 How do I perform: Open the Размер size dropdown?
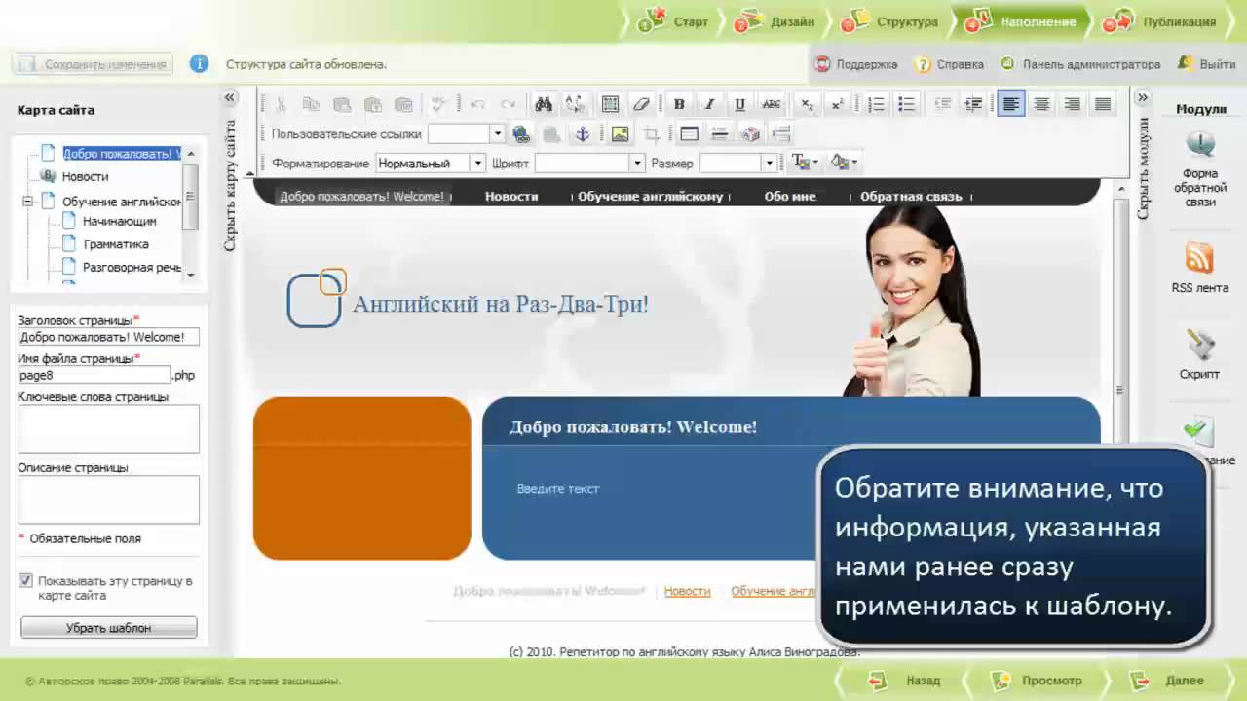(x=769, y=164)
